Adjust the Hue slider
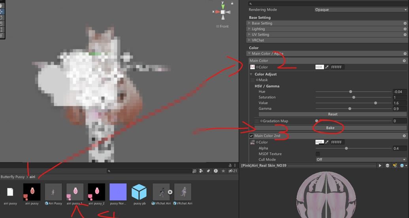The image size is (409, 218). [x=353, y=92]
